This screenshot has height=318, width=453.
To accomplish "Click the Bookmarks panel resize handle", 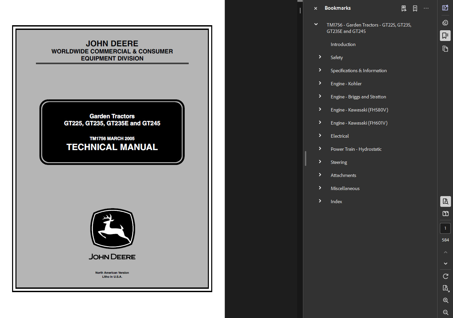I will (306, 158).
